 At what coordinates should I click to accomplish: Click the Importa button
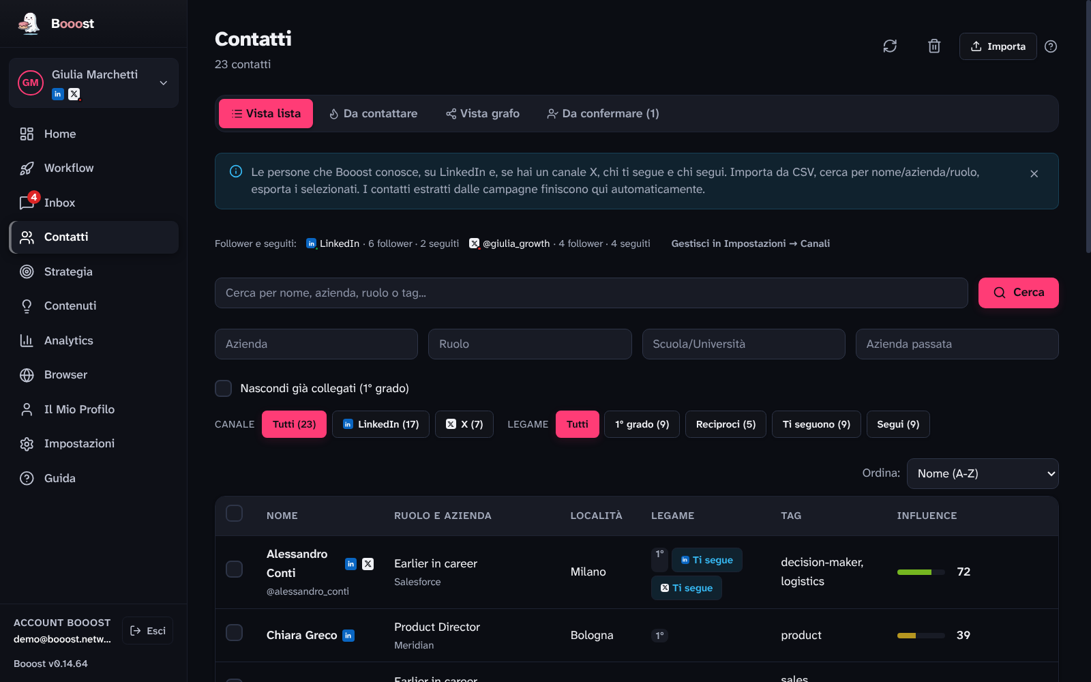click(998, 46)
